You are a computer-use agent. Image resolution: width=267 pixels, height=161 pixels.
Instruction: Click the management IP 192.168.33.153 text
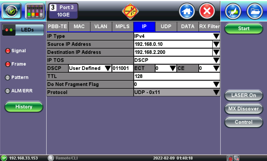click(23, 158)
